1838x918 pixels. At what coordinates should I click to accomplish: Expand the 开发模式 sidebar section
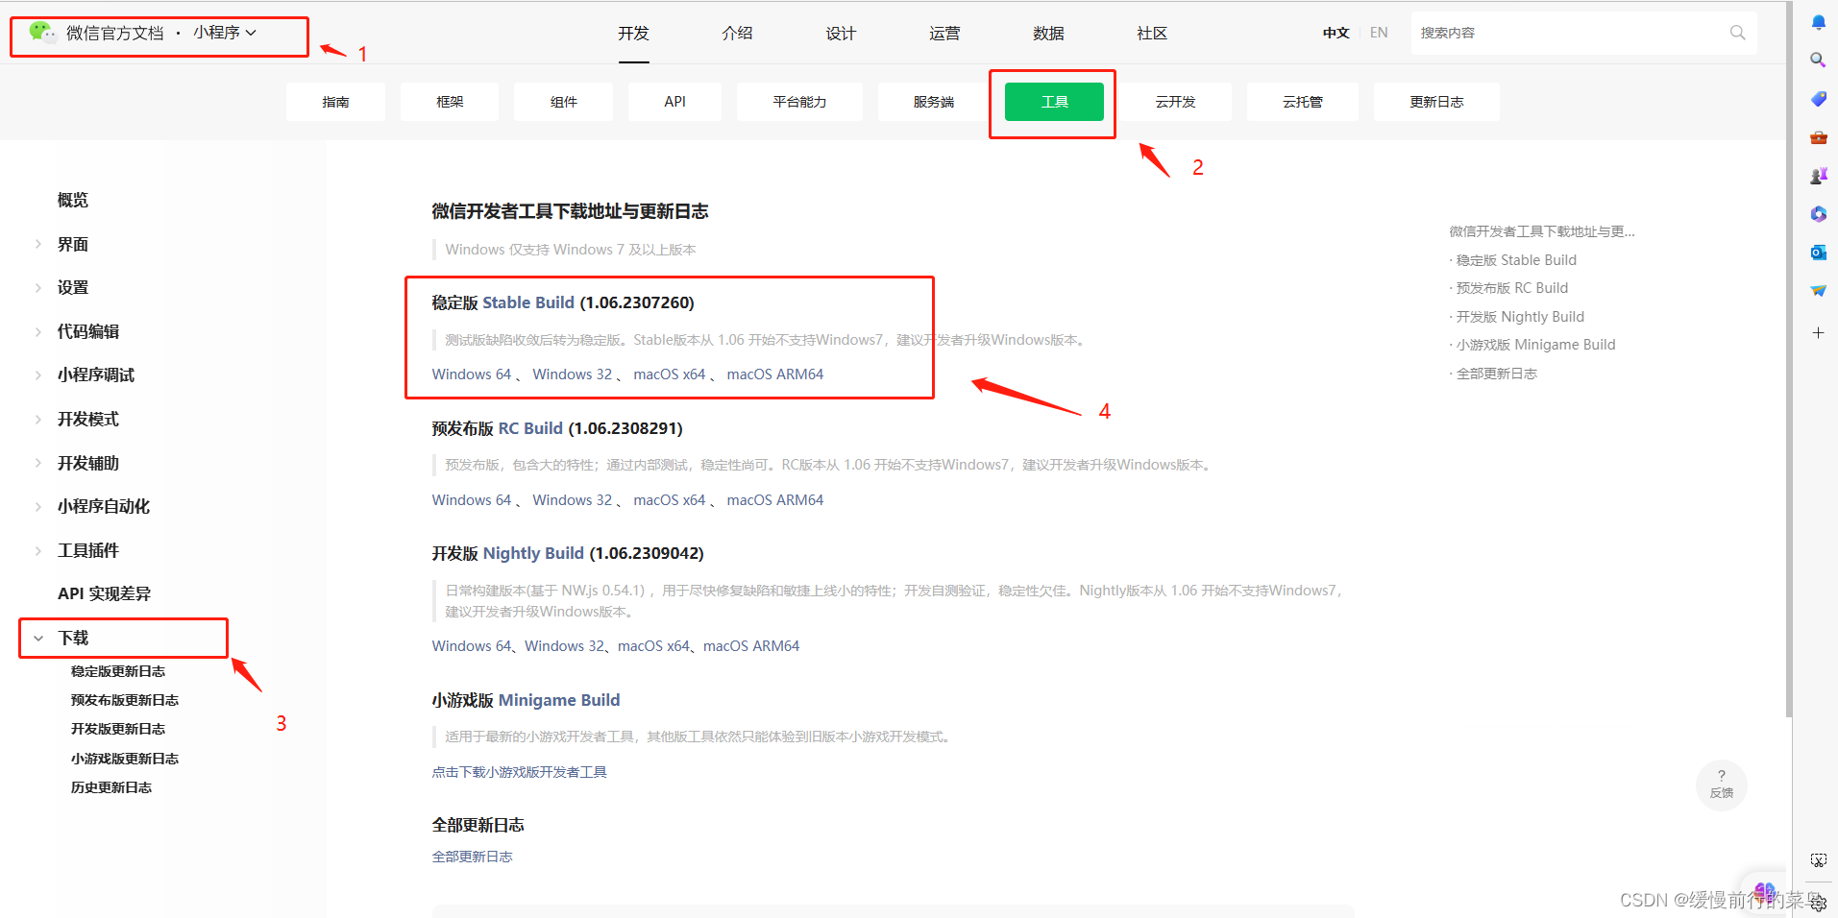coord(38,419)
